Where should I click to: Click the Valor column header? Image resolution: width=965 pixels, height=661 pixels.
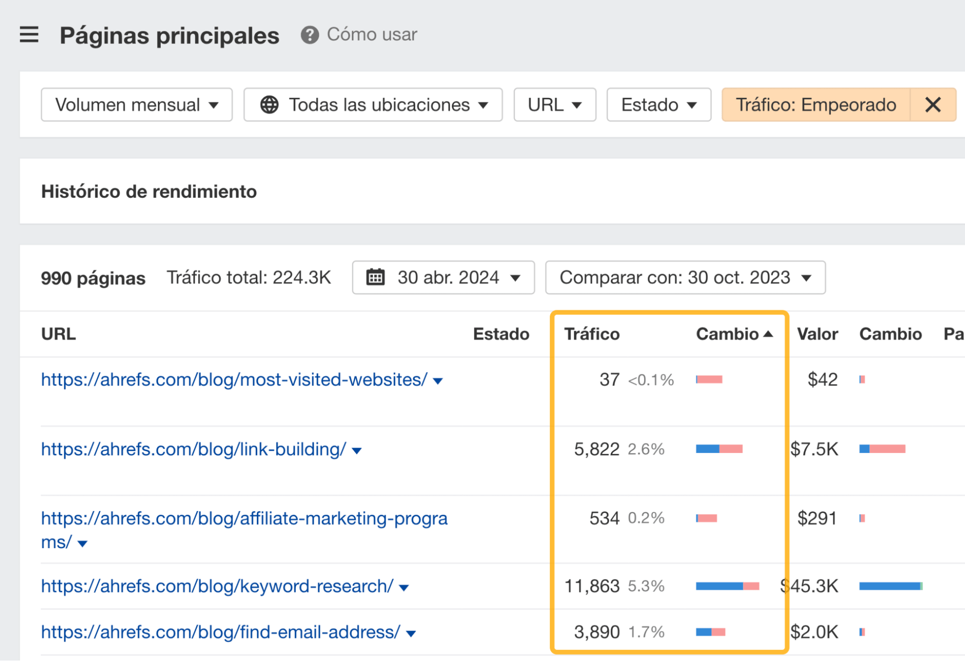818,333
